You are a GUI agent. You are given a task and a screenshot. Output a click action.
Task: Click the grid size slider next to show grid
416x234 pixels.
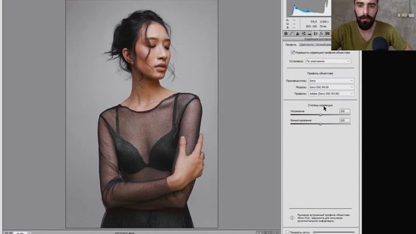(333, 232)
